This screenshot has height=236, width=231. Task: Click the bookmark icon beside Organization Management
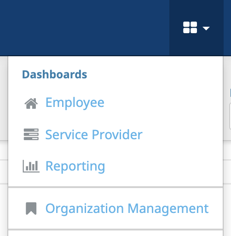pos(31,208)
